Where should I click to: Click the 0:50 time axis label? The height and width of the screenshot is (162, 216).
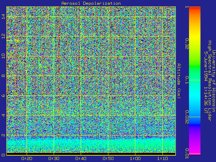[108, 159]
